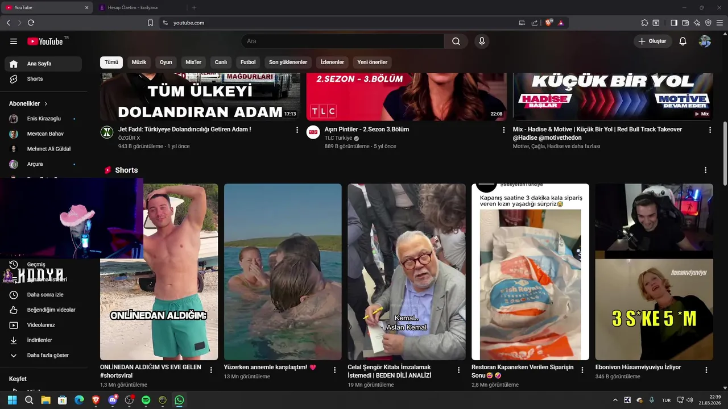Open options for Celal Şengör short
Viewport: 728px width, 409px height.
(x=458, y=370)
